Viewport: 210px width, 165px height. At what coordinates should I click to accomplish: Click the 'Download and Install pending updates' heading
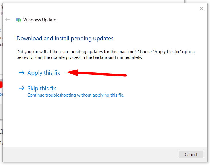(x=65, y=39)
